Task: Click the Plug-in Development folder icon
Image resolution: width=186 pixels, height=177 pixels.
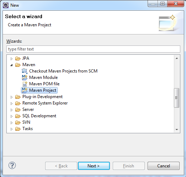Action: coord(18,97)
